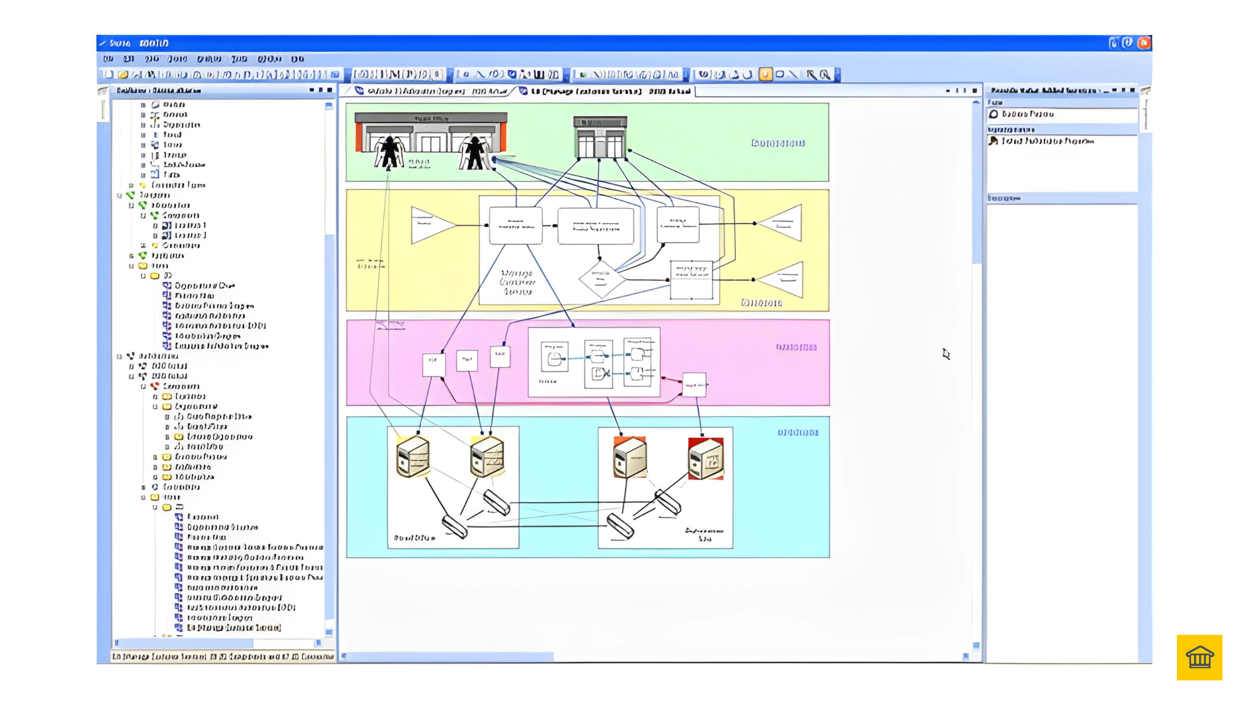The height and width of the screenshot is (701, 1247).
Task: Click the circle-icon entry in right panel
Action: [x=1027, y=114]
